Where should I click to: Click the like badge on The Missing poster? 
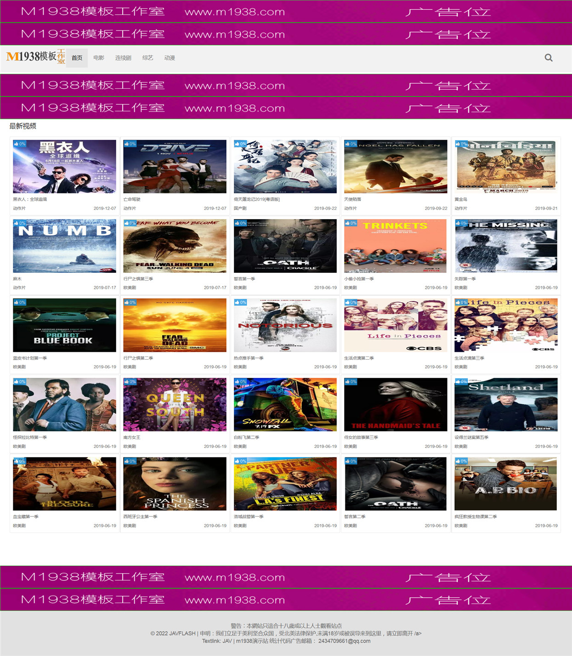pyautogui.click(x=461, y=223)
